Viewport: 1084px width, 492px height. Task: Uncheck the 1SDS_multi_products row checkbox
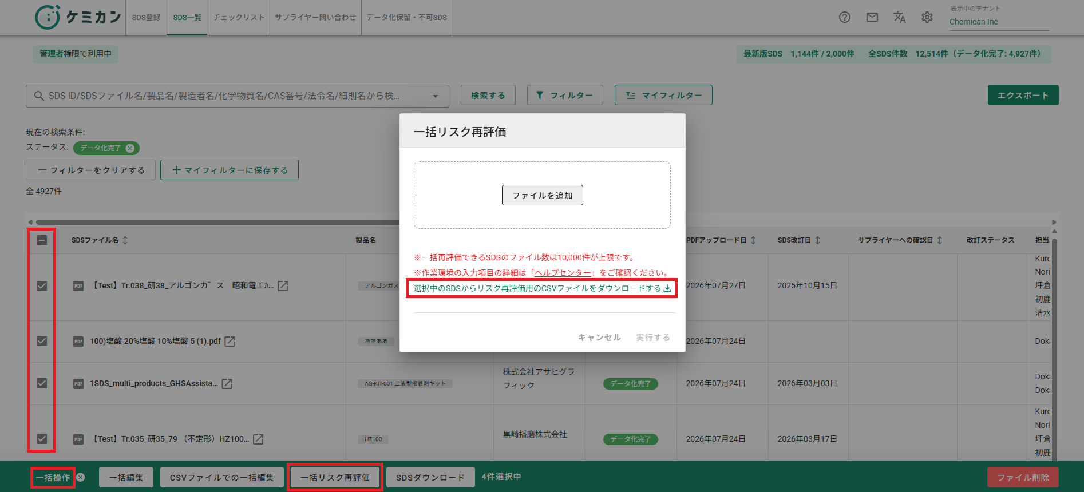coord(42,383)
